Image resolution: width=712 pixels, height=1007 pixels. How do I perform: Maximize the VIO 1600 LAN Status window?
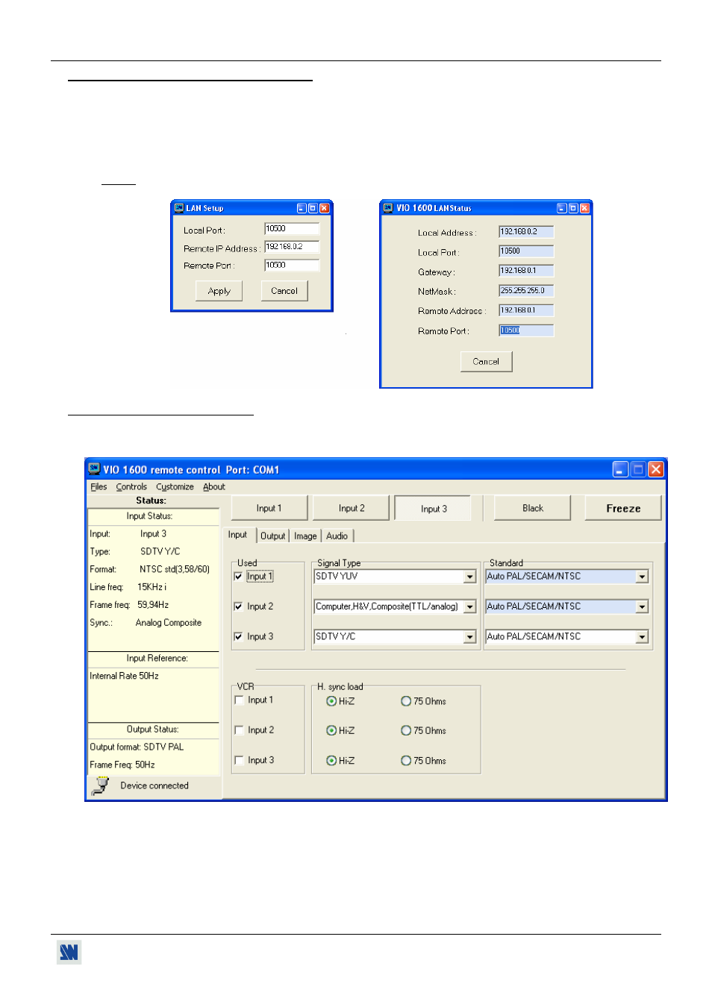572,208
